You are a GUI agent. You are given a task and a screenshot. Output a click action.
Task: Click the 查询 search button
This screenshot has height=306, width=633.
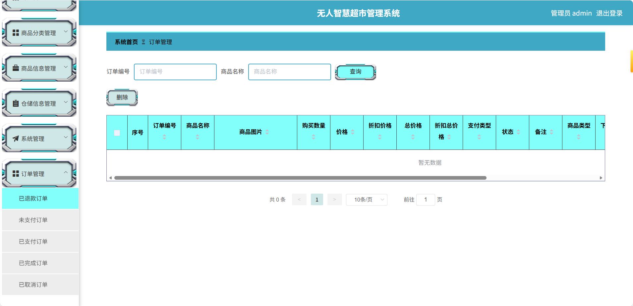(356, 72)
